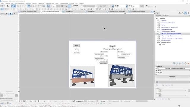Expand '7 Модули. Степень проработки (LOD)'

pos(158,34)
